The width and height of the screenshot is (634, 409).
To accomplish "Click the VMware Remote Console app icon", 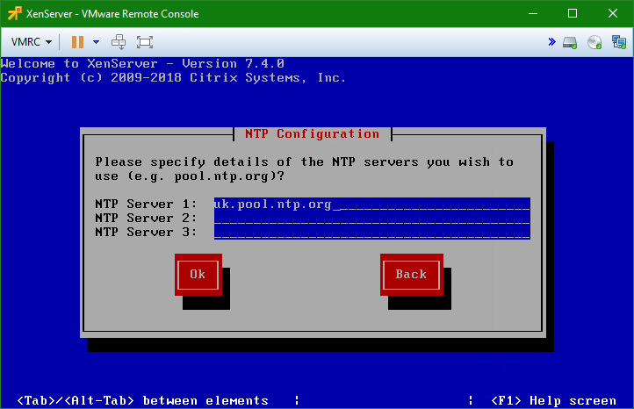I will (x=15, y=13).
